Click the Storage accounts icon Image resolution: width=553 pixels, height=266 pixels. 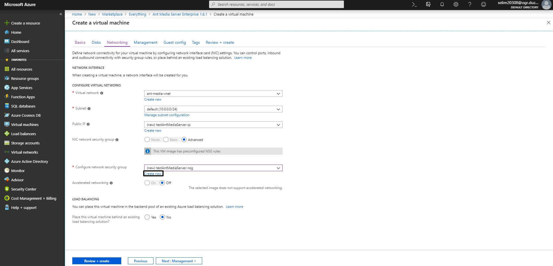[7, 143]
